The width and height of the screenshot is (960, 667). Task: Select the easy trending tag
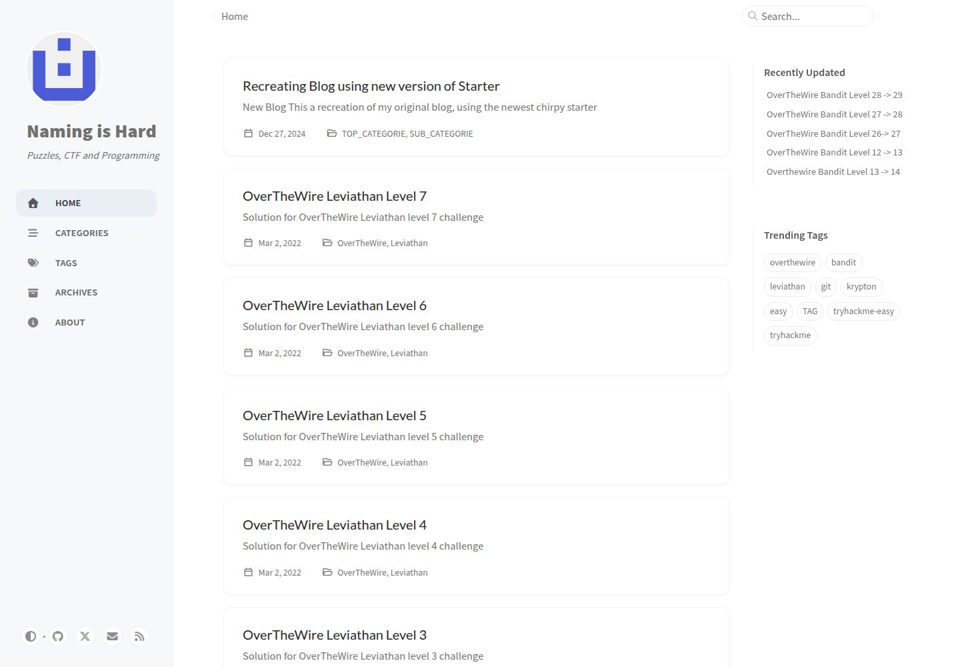(x=778, y=311)
